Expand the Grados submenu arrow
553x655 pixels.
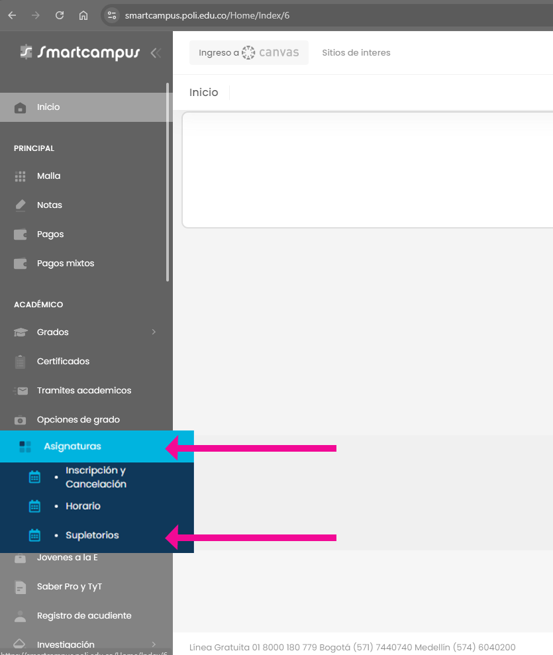click(x=154, y=332)
